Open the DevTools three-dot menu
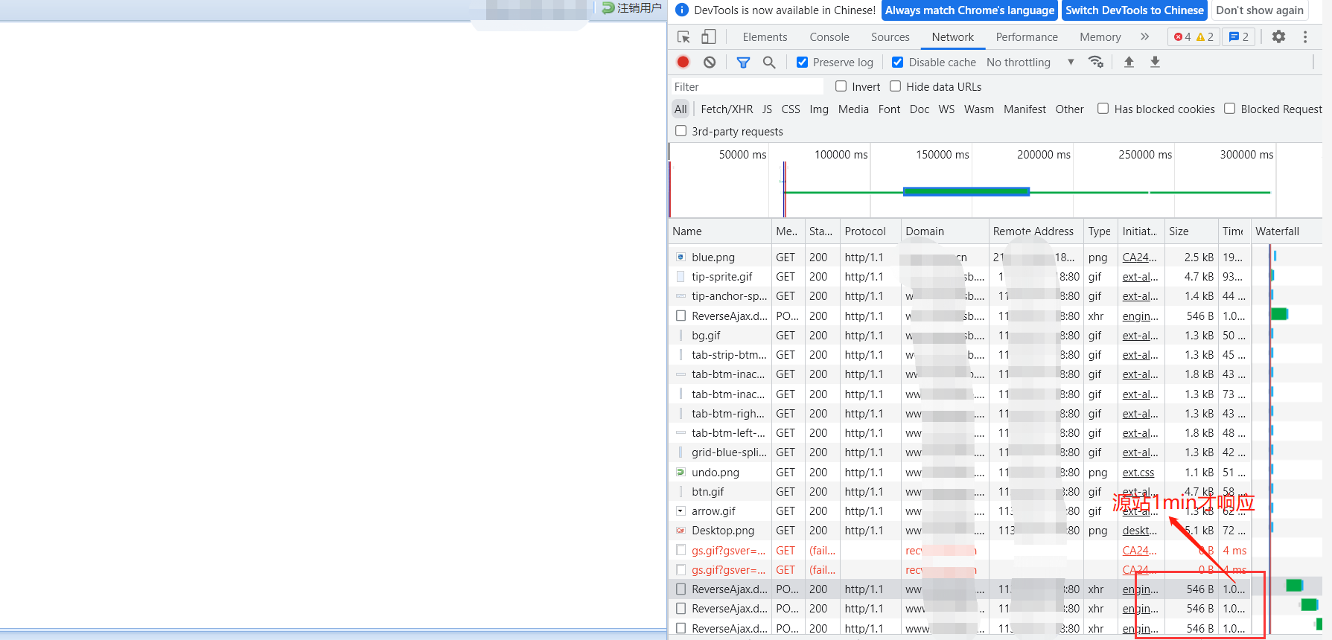Viewport: 1332px width, 640px height. point(1305,37)
